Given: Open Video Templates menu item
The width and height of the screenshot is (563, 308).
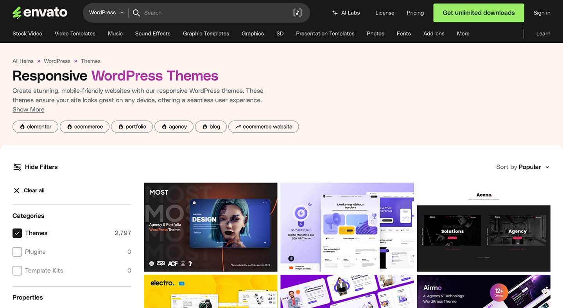Looking at the screenshot, I should [x=75, y=34].
